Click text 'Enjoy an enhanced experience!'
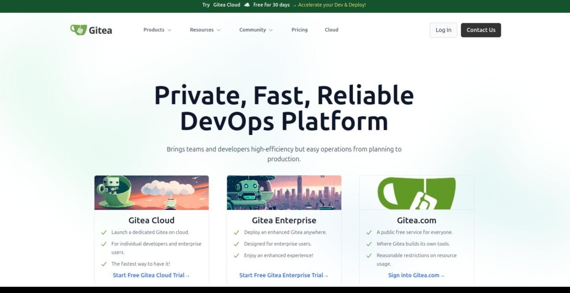570x293 pixels. click(x=279, y=256)
